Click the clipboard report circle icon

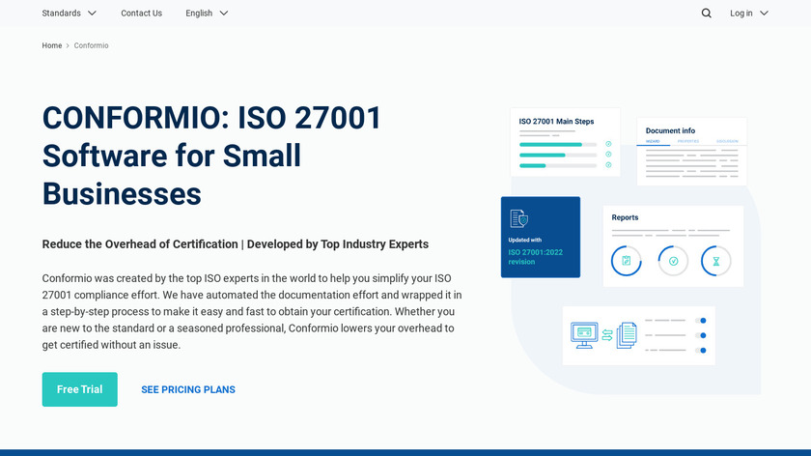coord(626,261)
